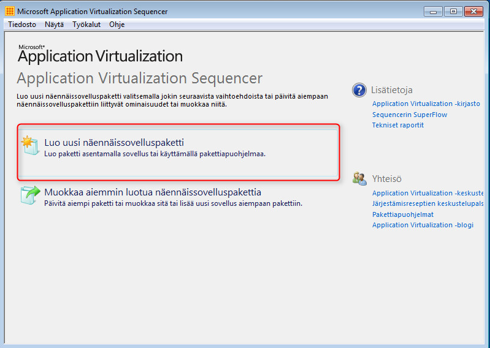Minimize the Sequencer window
Image resolution: width=490 pixels, height=348 pixels.
click(433, 12)
